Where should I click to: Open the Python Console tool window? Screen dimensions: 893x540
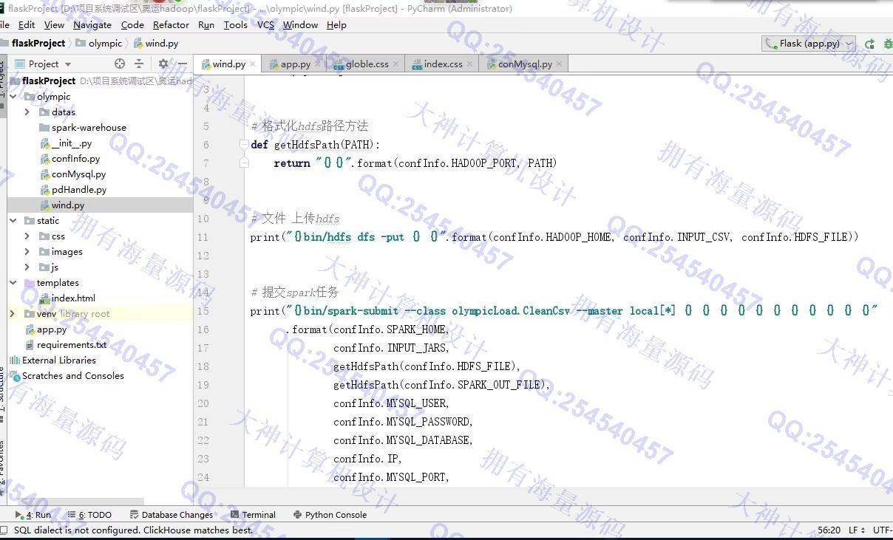330,515
